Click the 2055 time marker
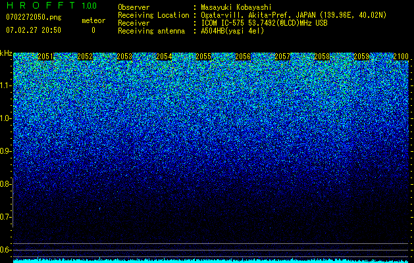The width and height of the screenshot is (414, 263). (x=203, y=57)
